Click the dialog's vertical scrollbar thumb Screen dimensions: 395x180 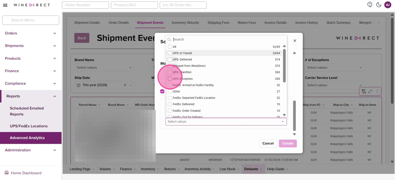pos(294,115)
